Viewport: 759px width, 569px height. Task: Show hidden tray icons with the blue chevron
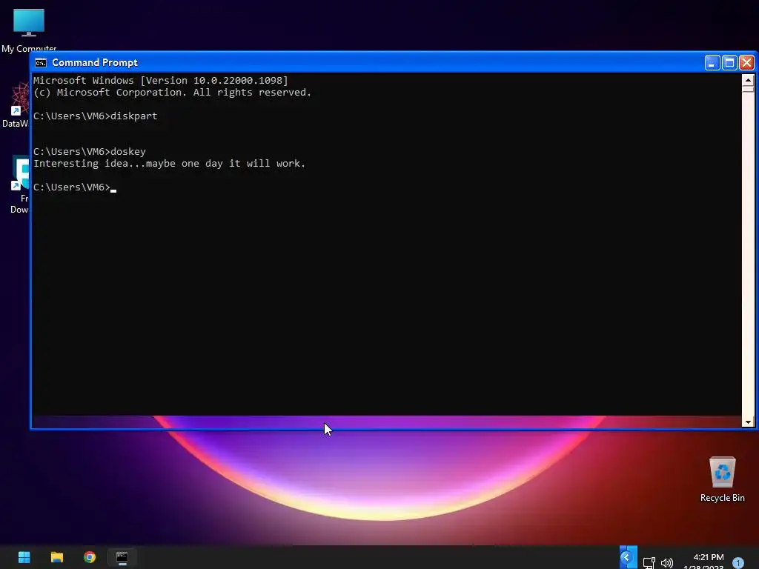coord(628,557)
